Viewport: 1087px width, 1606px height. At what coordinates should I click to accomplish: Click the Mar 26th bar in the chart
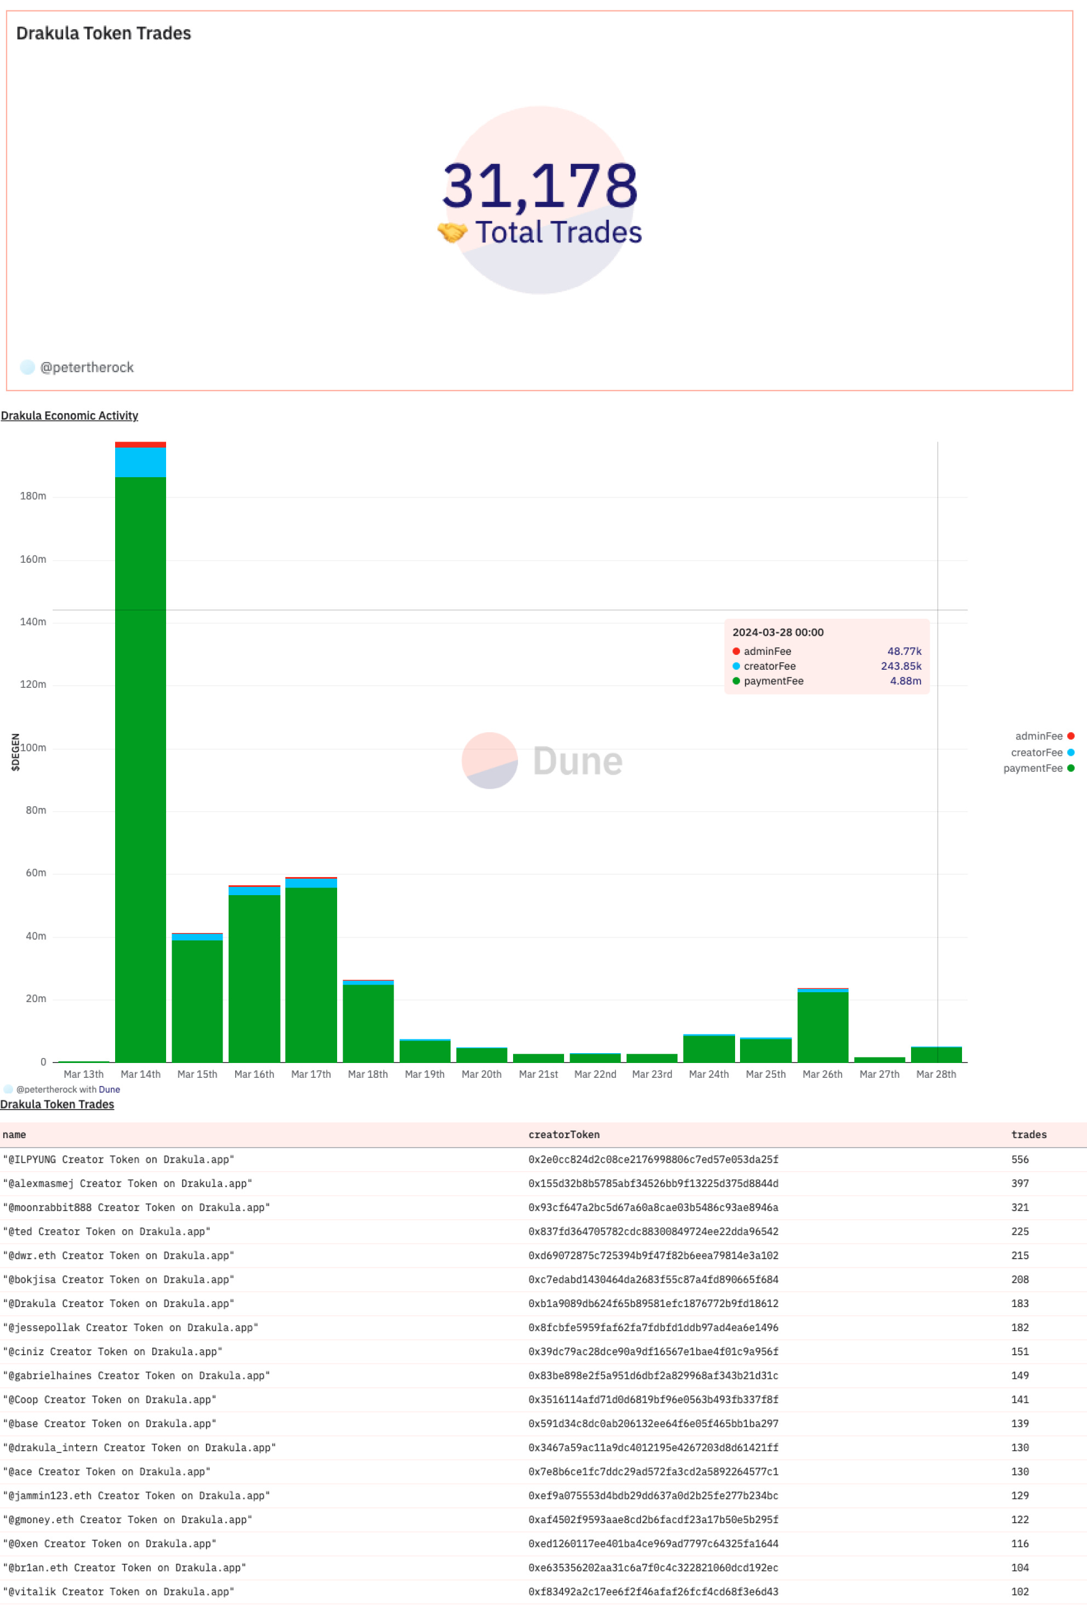822,1025
